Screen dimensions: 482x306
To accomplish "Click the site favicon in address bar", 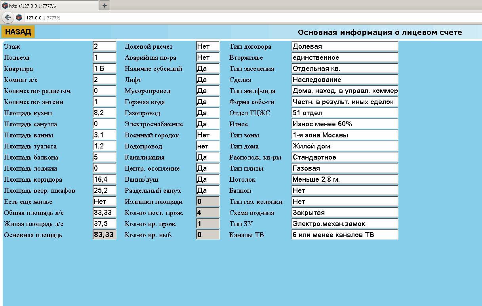I will (19, 17).
